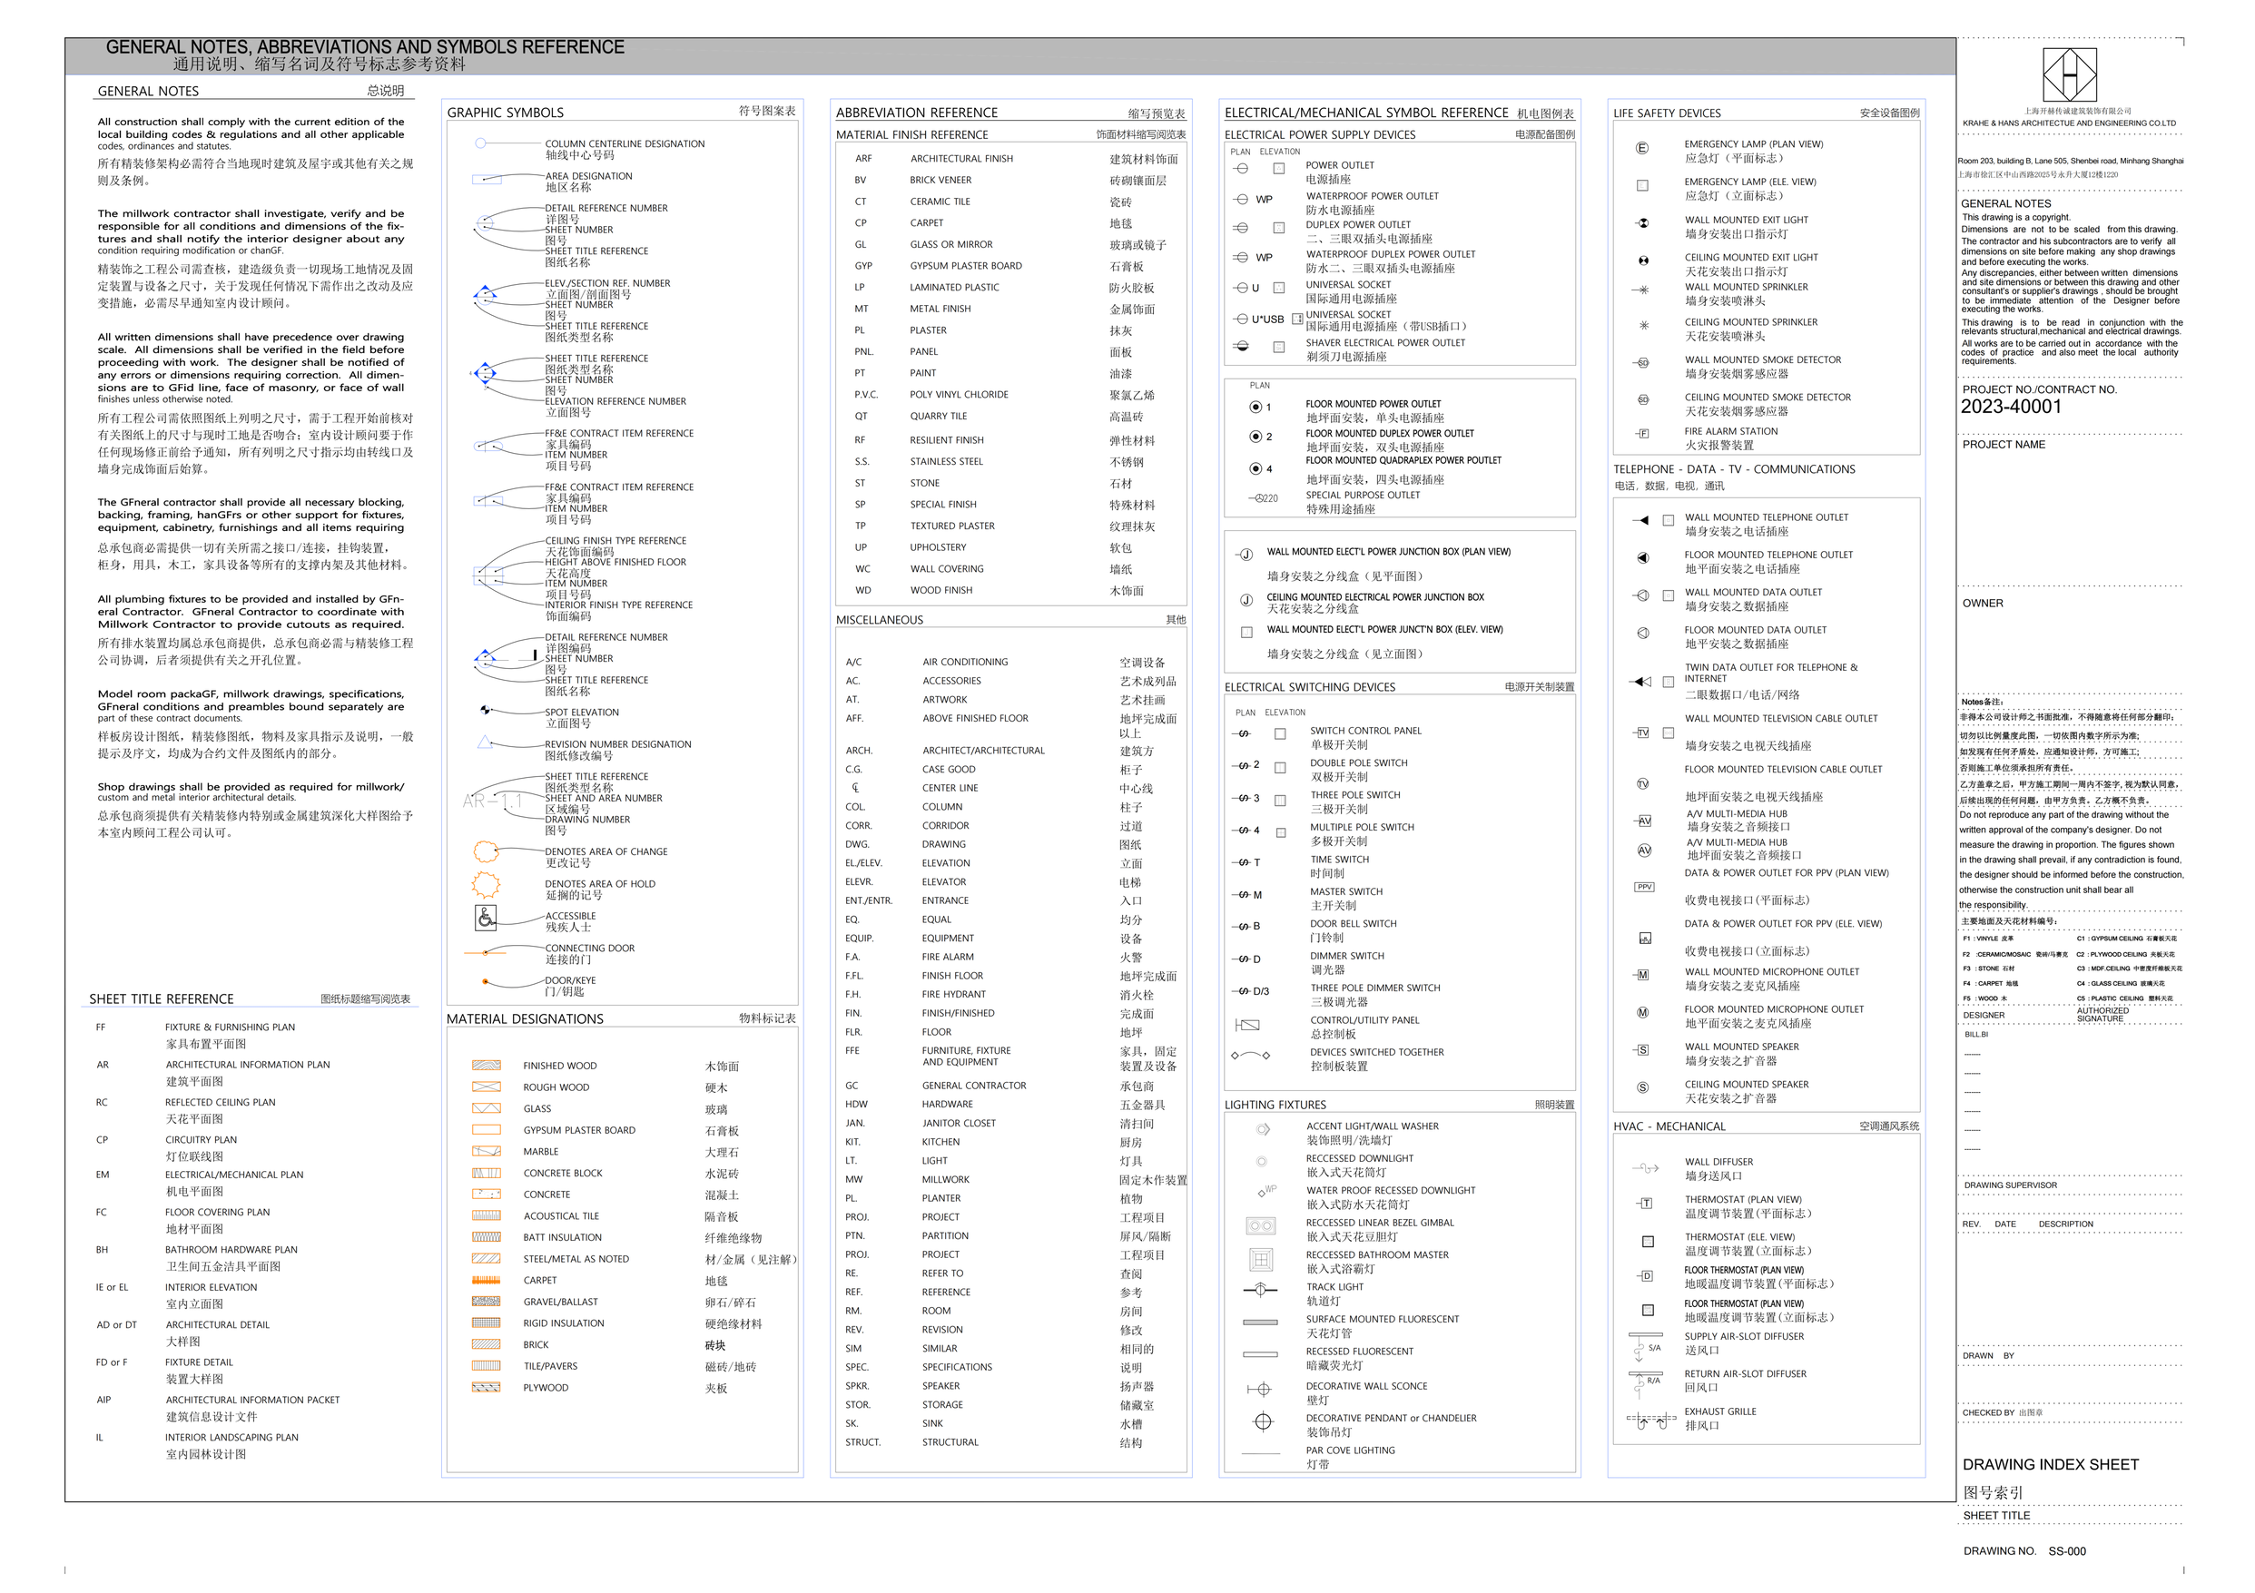
Task: Click the Brick hatch swatch
Action: tap(487, 1344)
